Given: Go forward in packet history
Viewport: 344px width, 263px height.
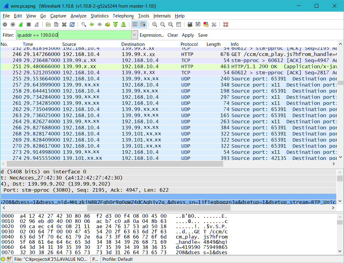Looking at the screenshot, I should click(x=100, y=24).
